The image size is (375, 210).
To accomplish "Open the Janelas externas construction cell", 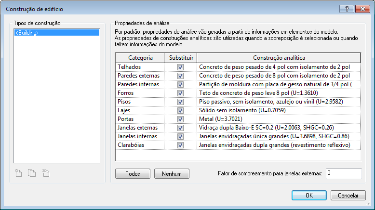I will (279, 127).
